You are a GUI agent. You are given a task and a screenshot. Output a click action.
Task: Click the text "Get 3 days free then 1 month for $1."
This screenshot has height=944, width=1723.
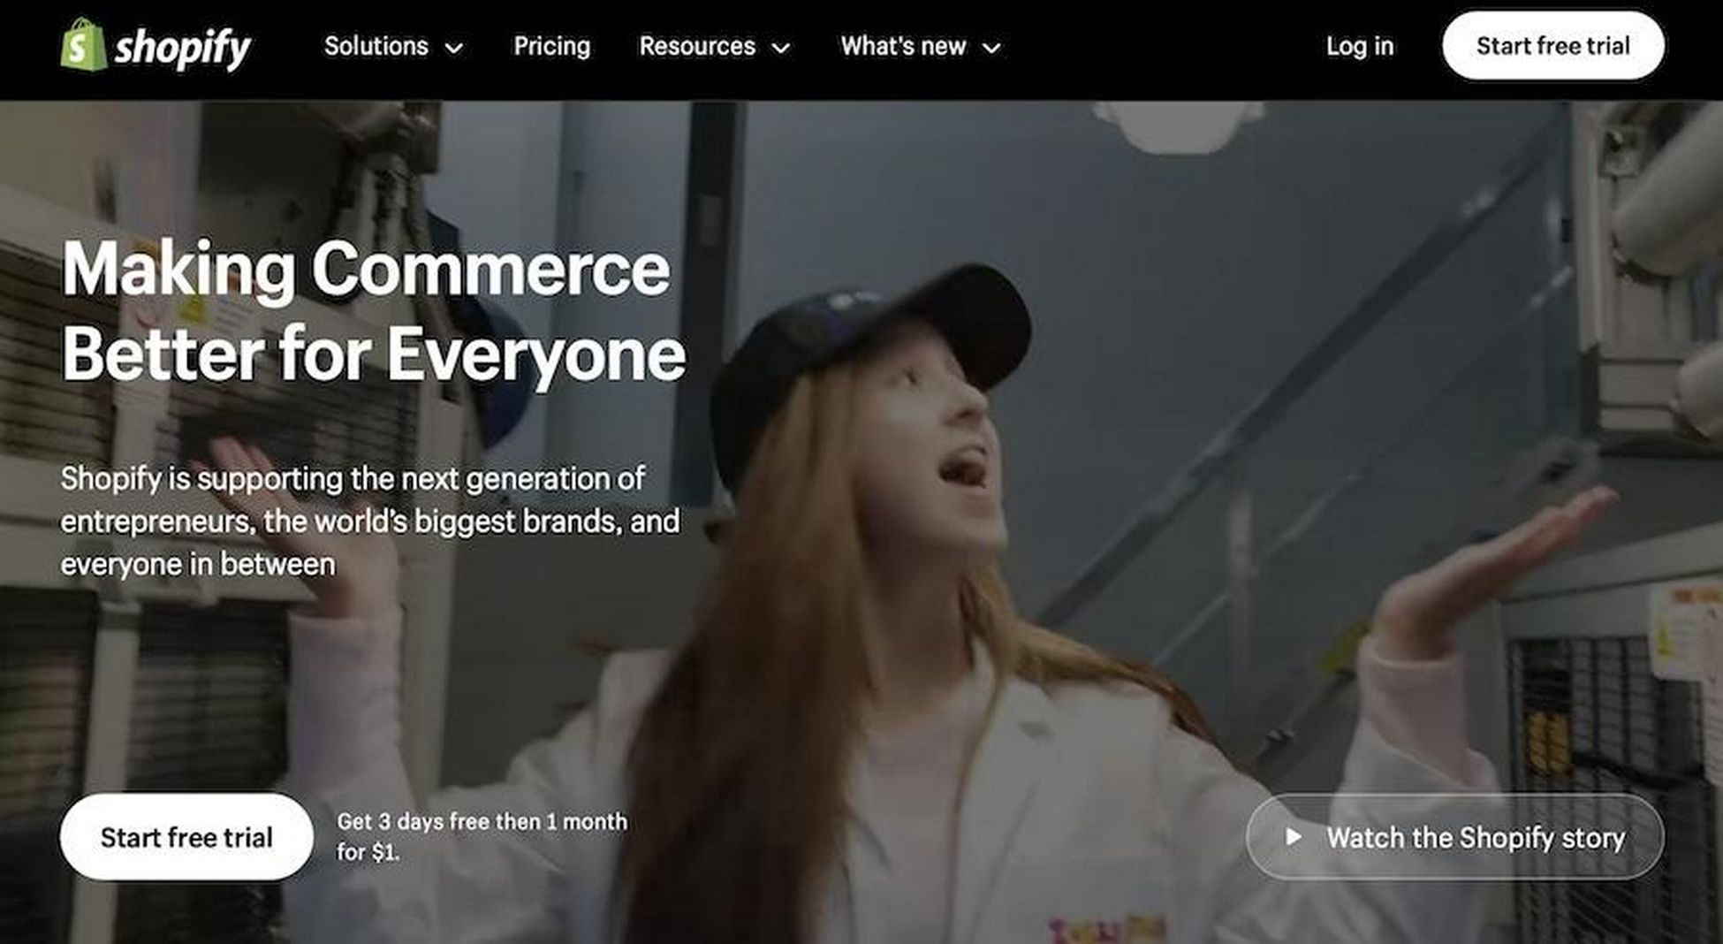pos(482,836)
